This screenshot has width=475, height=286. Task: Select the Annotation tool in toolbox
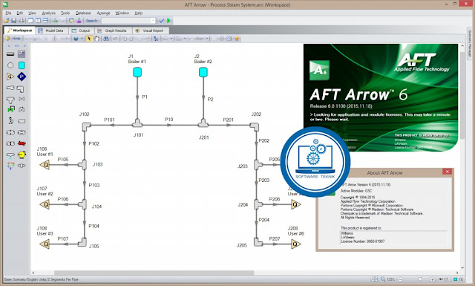coord(22,54)
